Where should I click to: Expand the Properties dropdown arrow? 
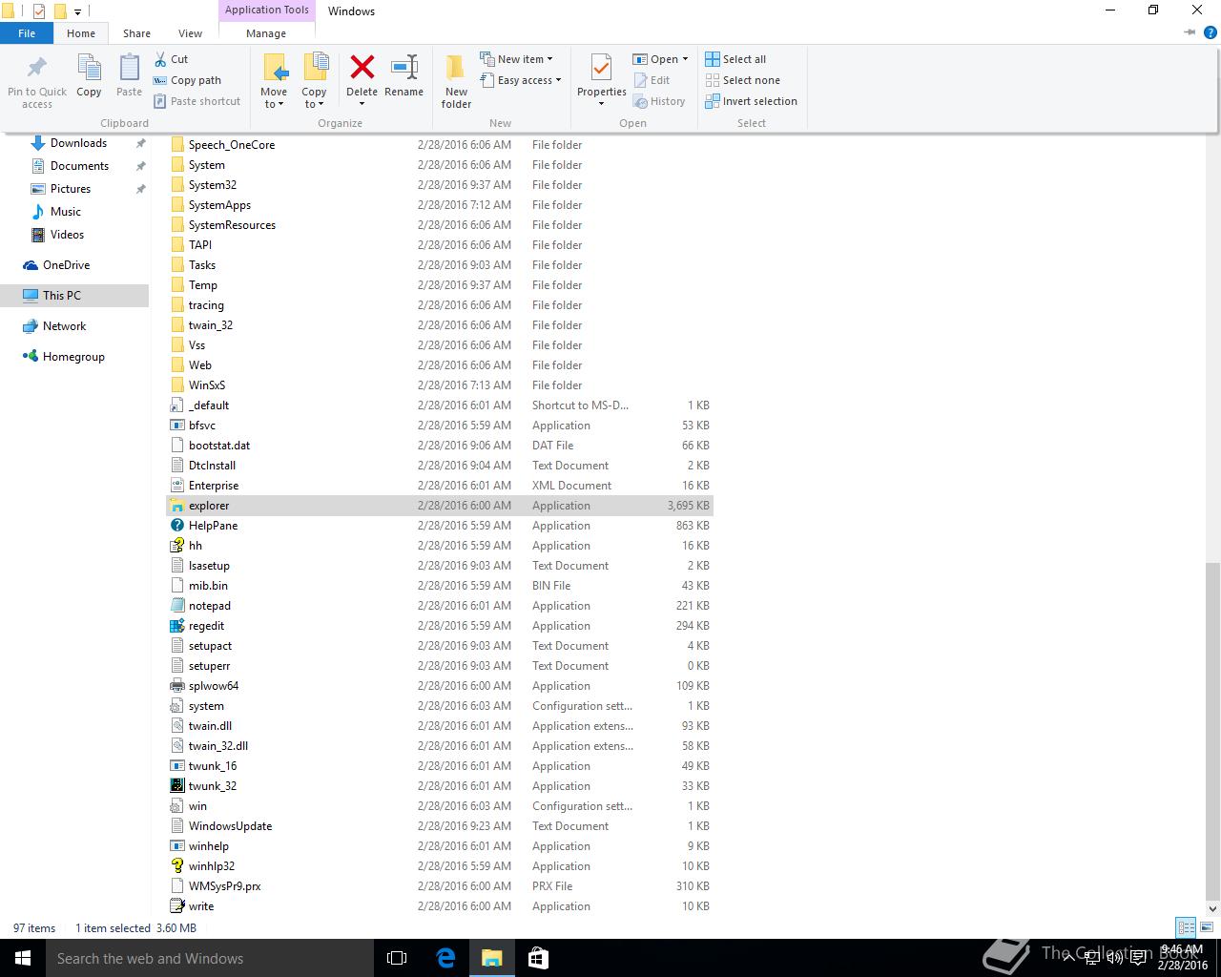coord(602,104)
